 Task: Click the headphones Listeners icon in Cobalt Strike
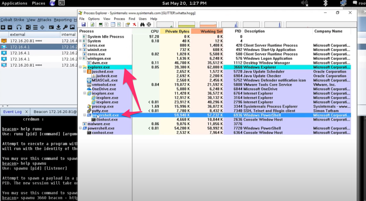coord(19,27)
